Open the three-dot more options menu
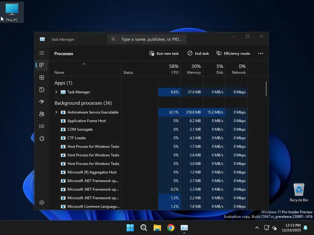The image size is (314, 235). tap(261, 53)
